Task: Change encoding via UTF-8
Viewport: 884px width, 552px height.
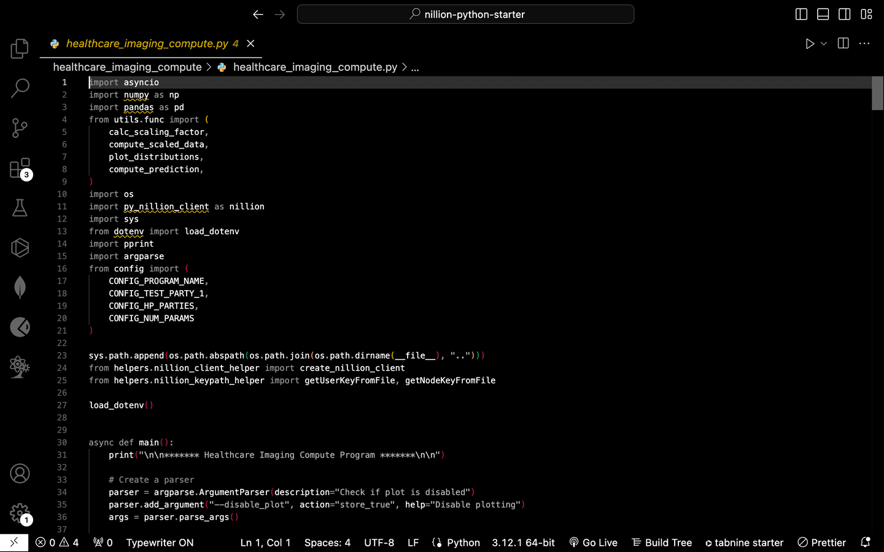Action: (379, 542)
